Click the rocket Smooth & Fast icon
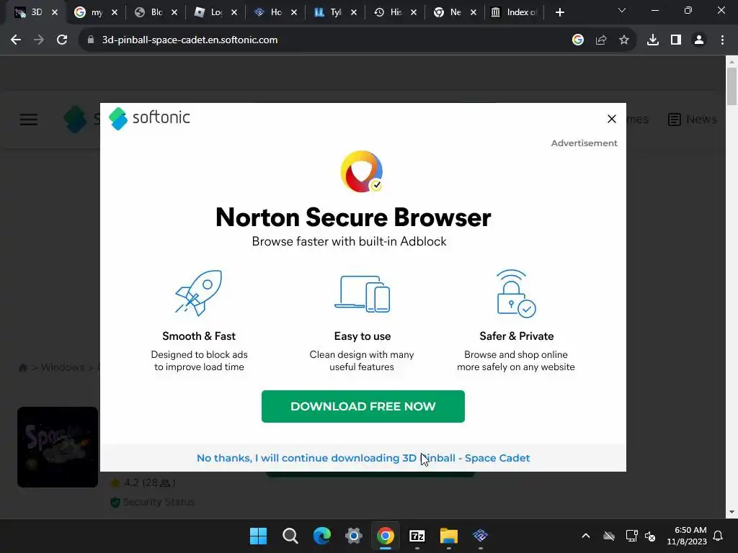The image size is (738, 553). pyautogui.click(x=199, y=293)
